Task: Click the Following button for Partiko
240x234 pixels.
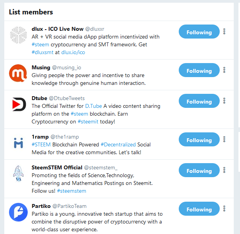Action: [199, 209]
